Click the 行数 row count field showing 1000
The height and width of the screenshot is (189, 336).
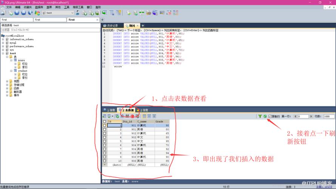[329, 117]
